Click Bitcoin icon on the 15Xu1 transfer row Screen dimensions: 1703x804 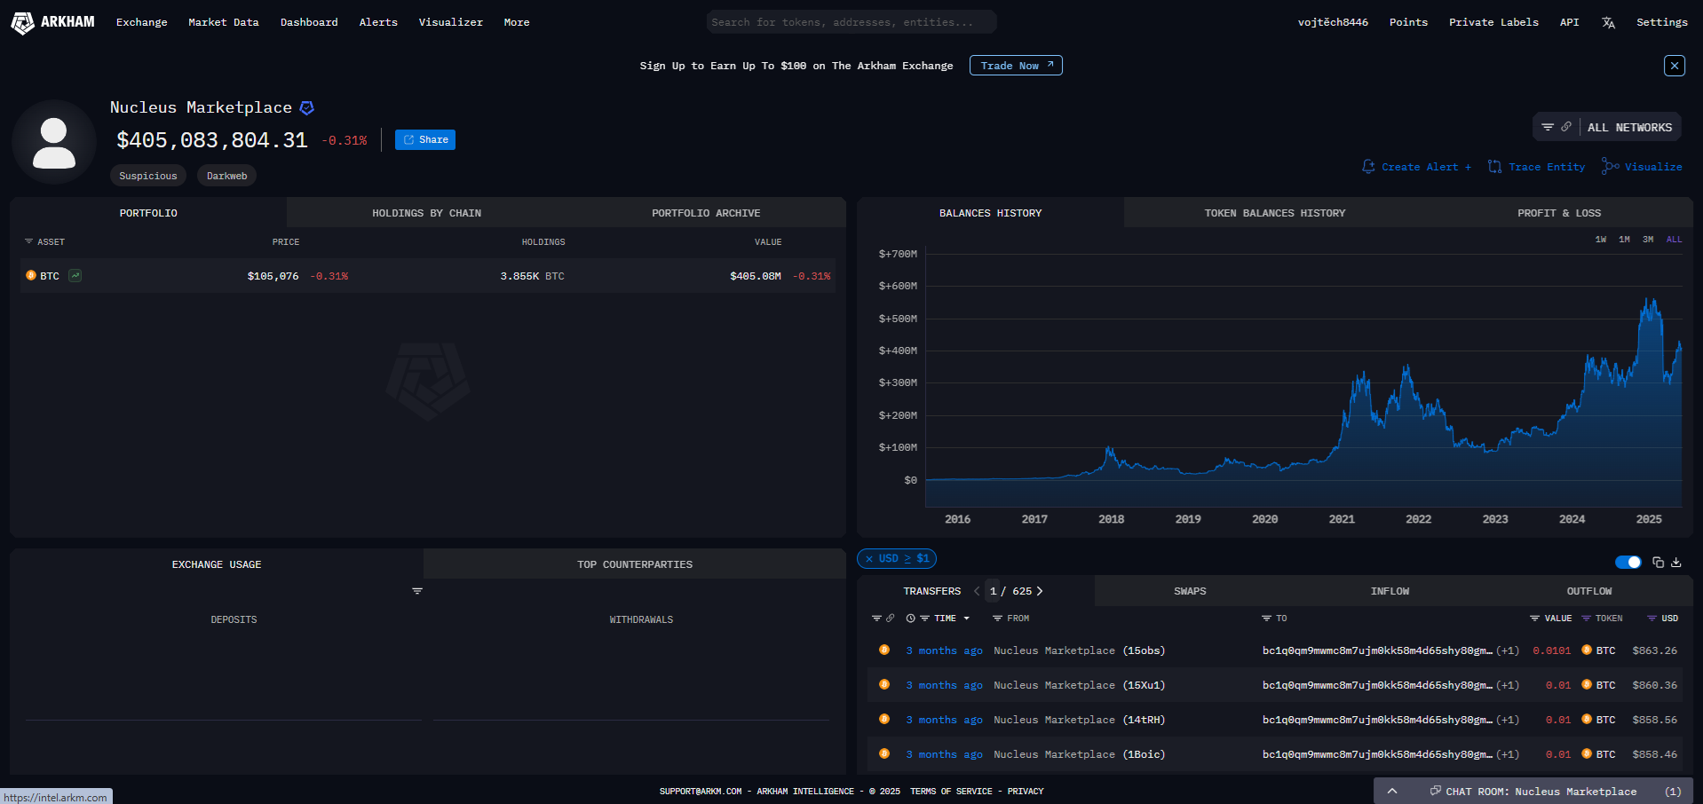point(884,684)
